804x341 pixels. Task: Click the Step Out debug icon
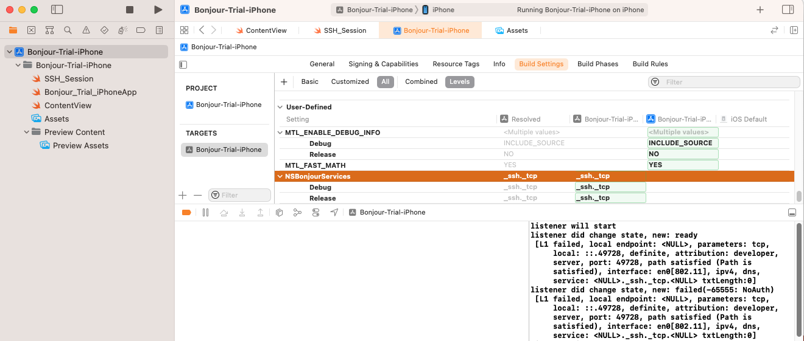click(260, 212)
